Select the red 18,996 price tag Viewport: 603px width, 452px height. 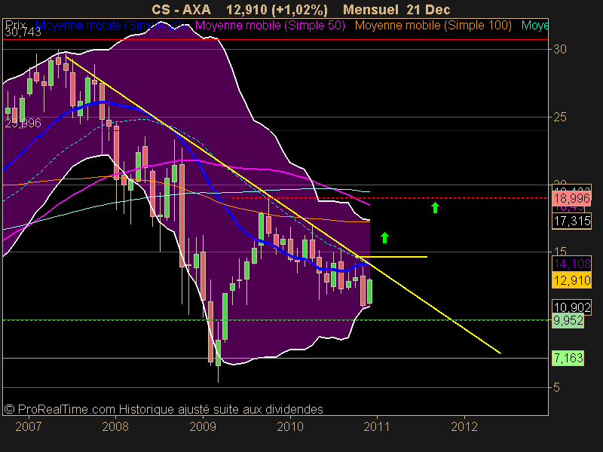click(571, 198)
